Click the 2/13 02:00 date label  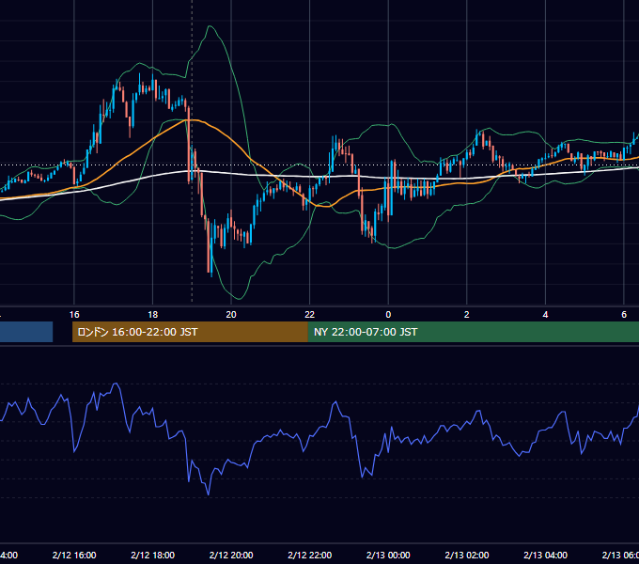coord(467,555)
